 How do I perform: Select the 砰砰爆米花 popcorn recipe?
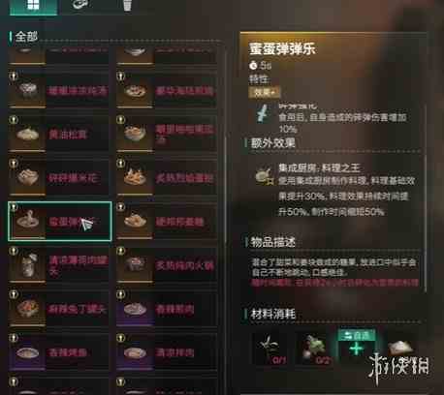[59, 177]
